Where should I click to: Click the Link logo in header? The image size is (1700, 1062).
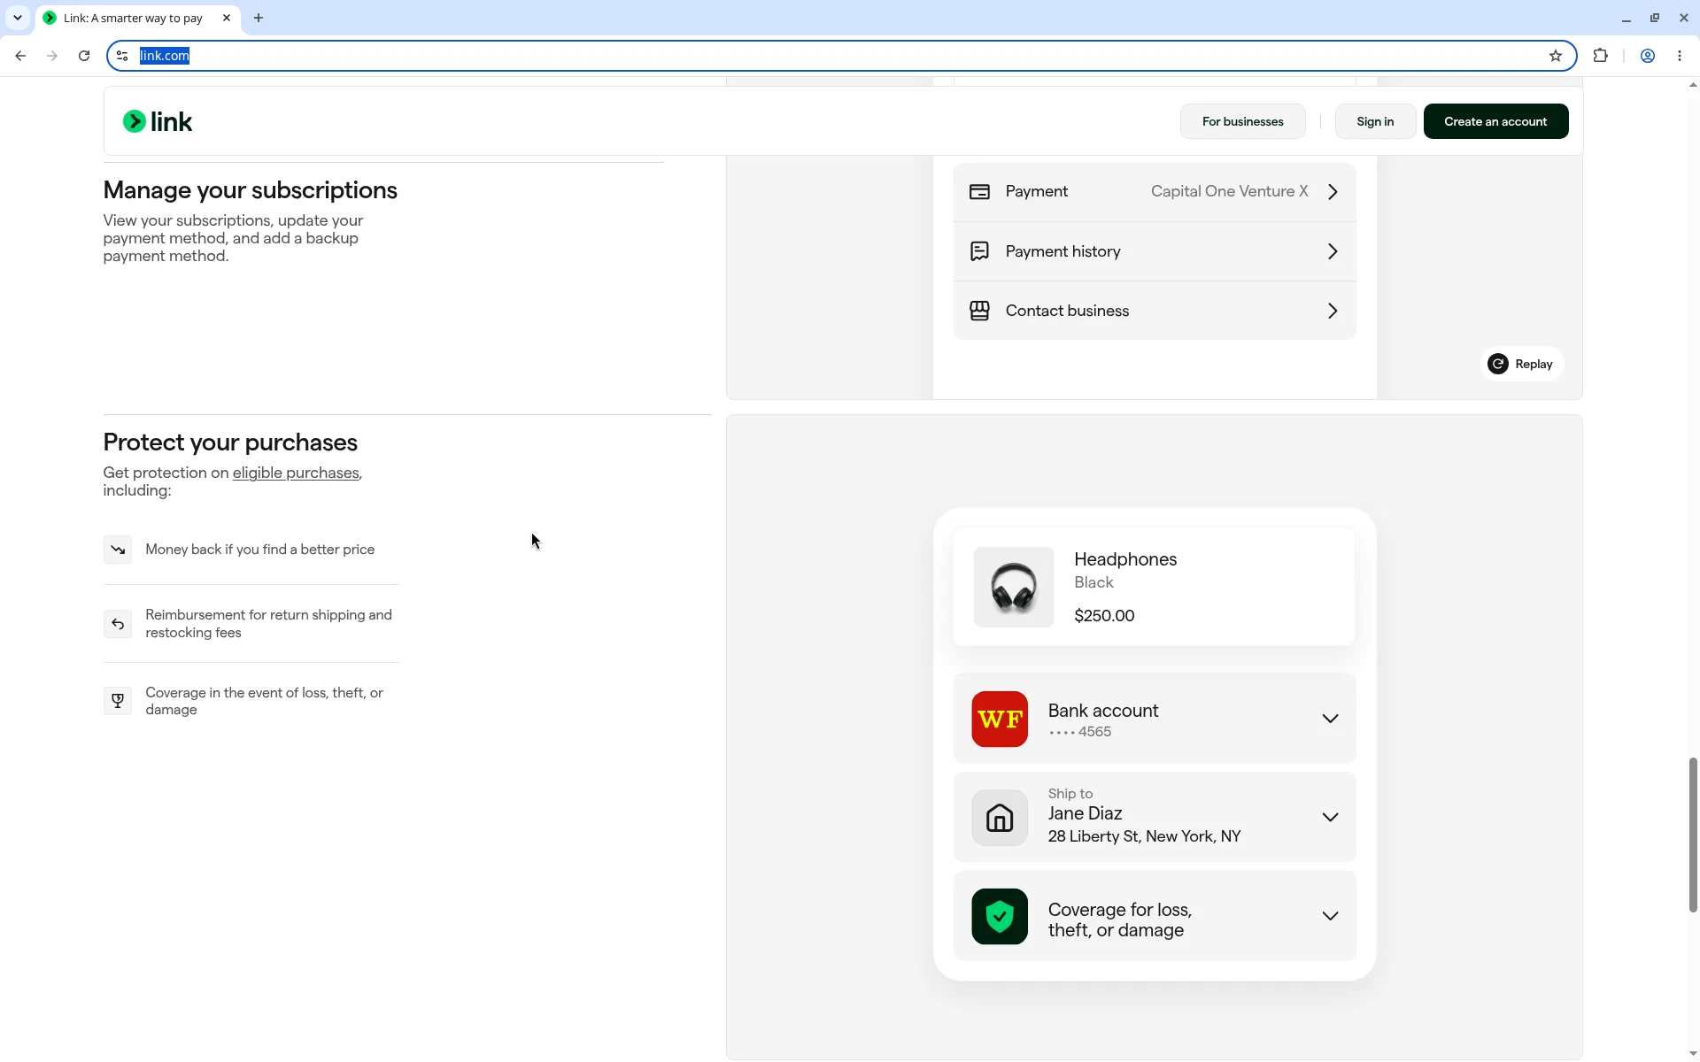point(158,121)
